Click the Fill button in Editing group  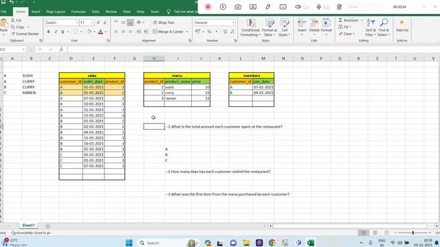pos(344,27)
